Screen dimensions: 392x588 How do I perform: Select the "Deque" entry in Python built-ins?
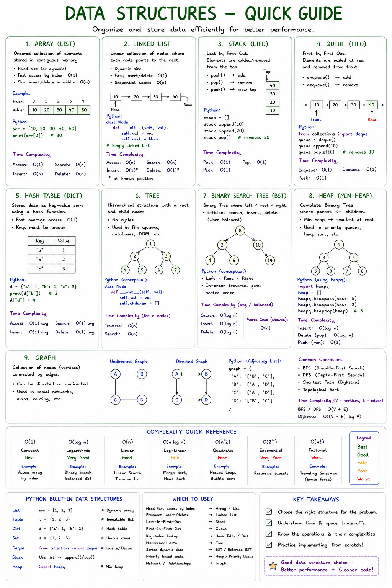point(18,548)
